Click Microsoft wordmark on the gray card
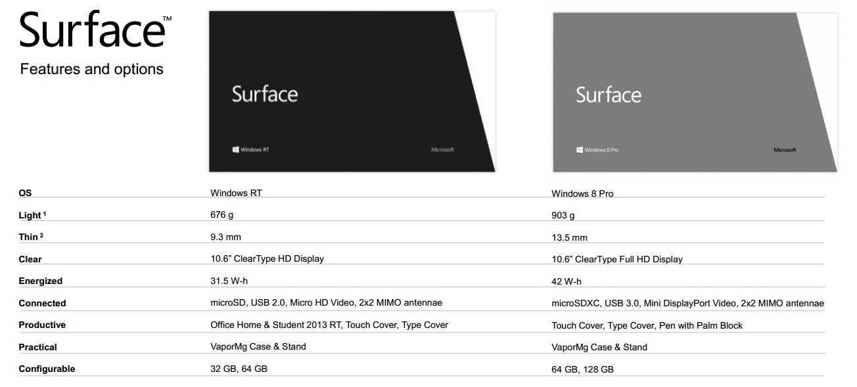 click(785, 150)
